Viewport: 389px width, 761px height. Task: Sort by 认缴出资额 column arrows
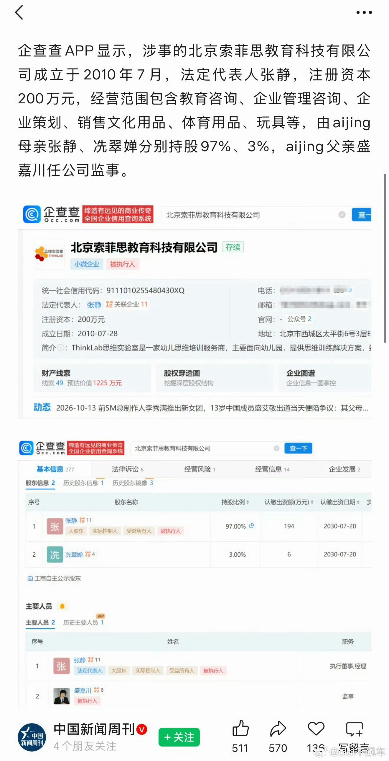pos(312,502)
